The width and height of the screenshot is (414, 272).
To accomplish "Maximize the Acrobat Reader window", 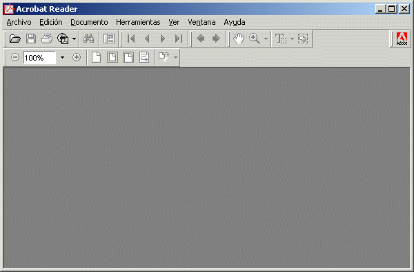I will pyautogui.click(x=391, y=9).
